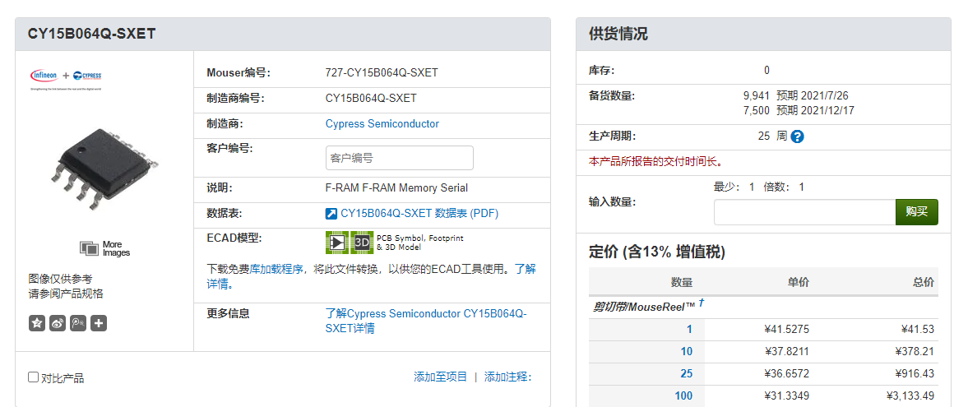Click the 库加载程序 library loader link

coord(276,270)
